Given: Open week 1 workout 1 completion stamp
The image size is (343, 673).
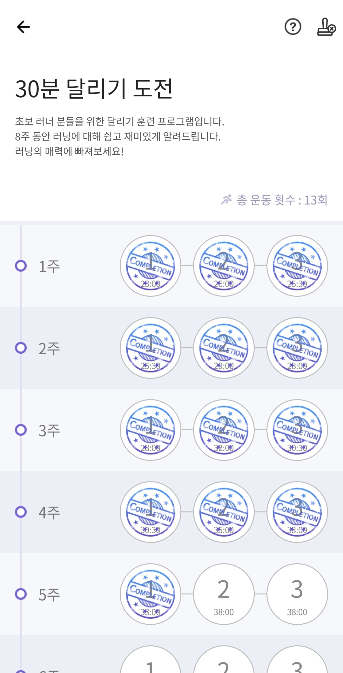Looking at the screenshot, I should pyautogui.click(x=150, y=266).
